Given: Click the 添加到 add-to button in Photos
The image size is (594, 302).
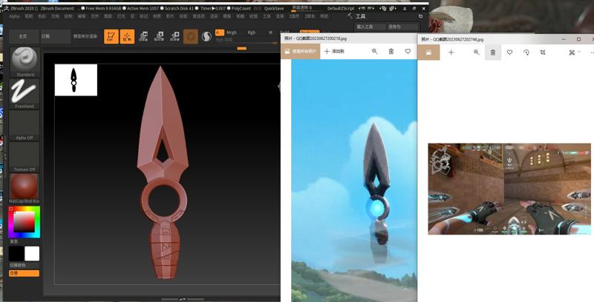Looking at the screenshot, I should coord(335,51).
